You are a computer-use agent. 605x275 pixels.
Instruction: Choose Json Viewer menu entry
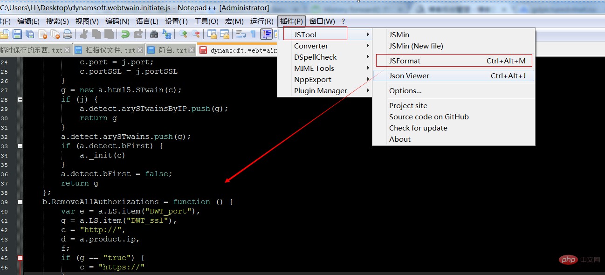(x=409, y=76)
